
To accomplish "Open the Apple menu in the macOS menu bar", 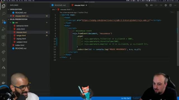I will coord(2,1).
